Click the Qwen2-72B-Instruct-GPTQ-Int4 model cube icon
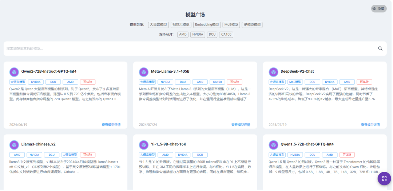Image resolution: width=393 pixels, height=191 pixels. click(x=14, y=72)
